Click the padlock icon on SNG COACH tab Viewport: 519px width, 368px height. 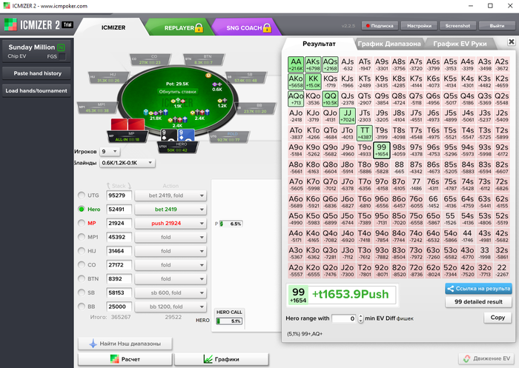267,28
